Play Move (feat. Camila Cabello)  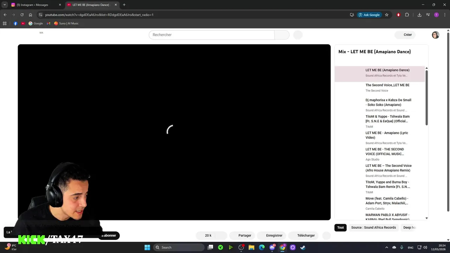pos(380,203)
